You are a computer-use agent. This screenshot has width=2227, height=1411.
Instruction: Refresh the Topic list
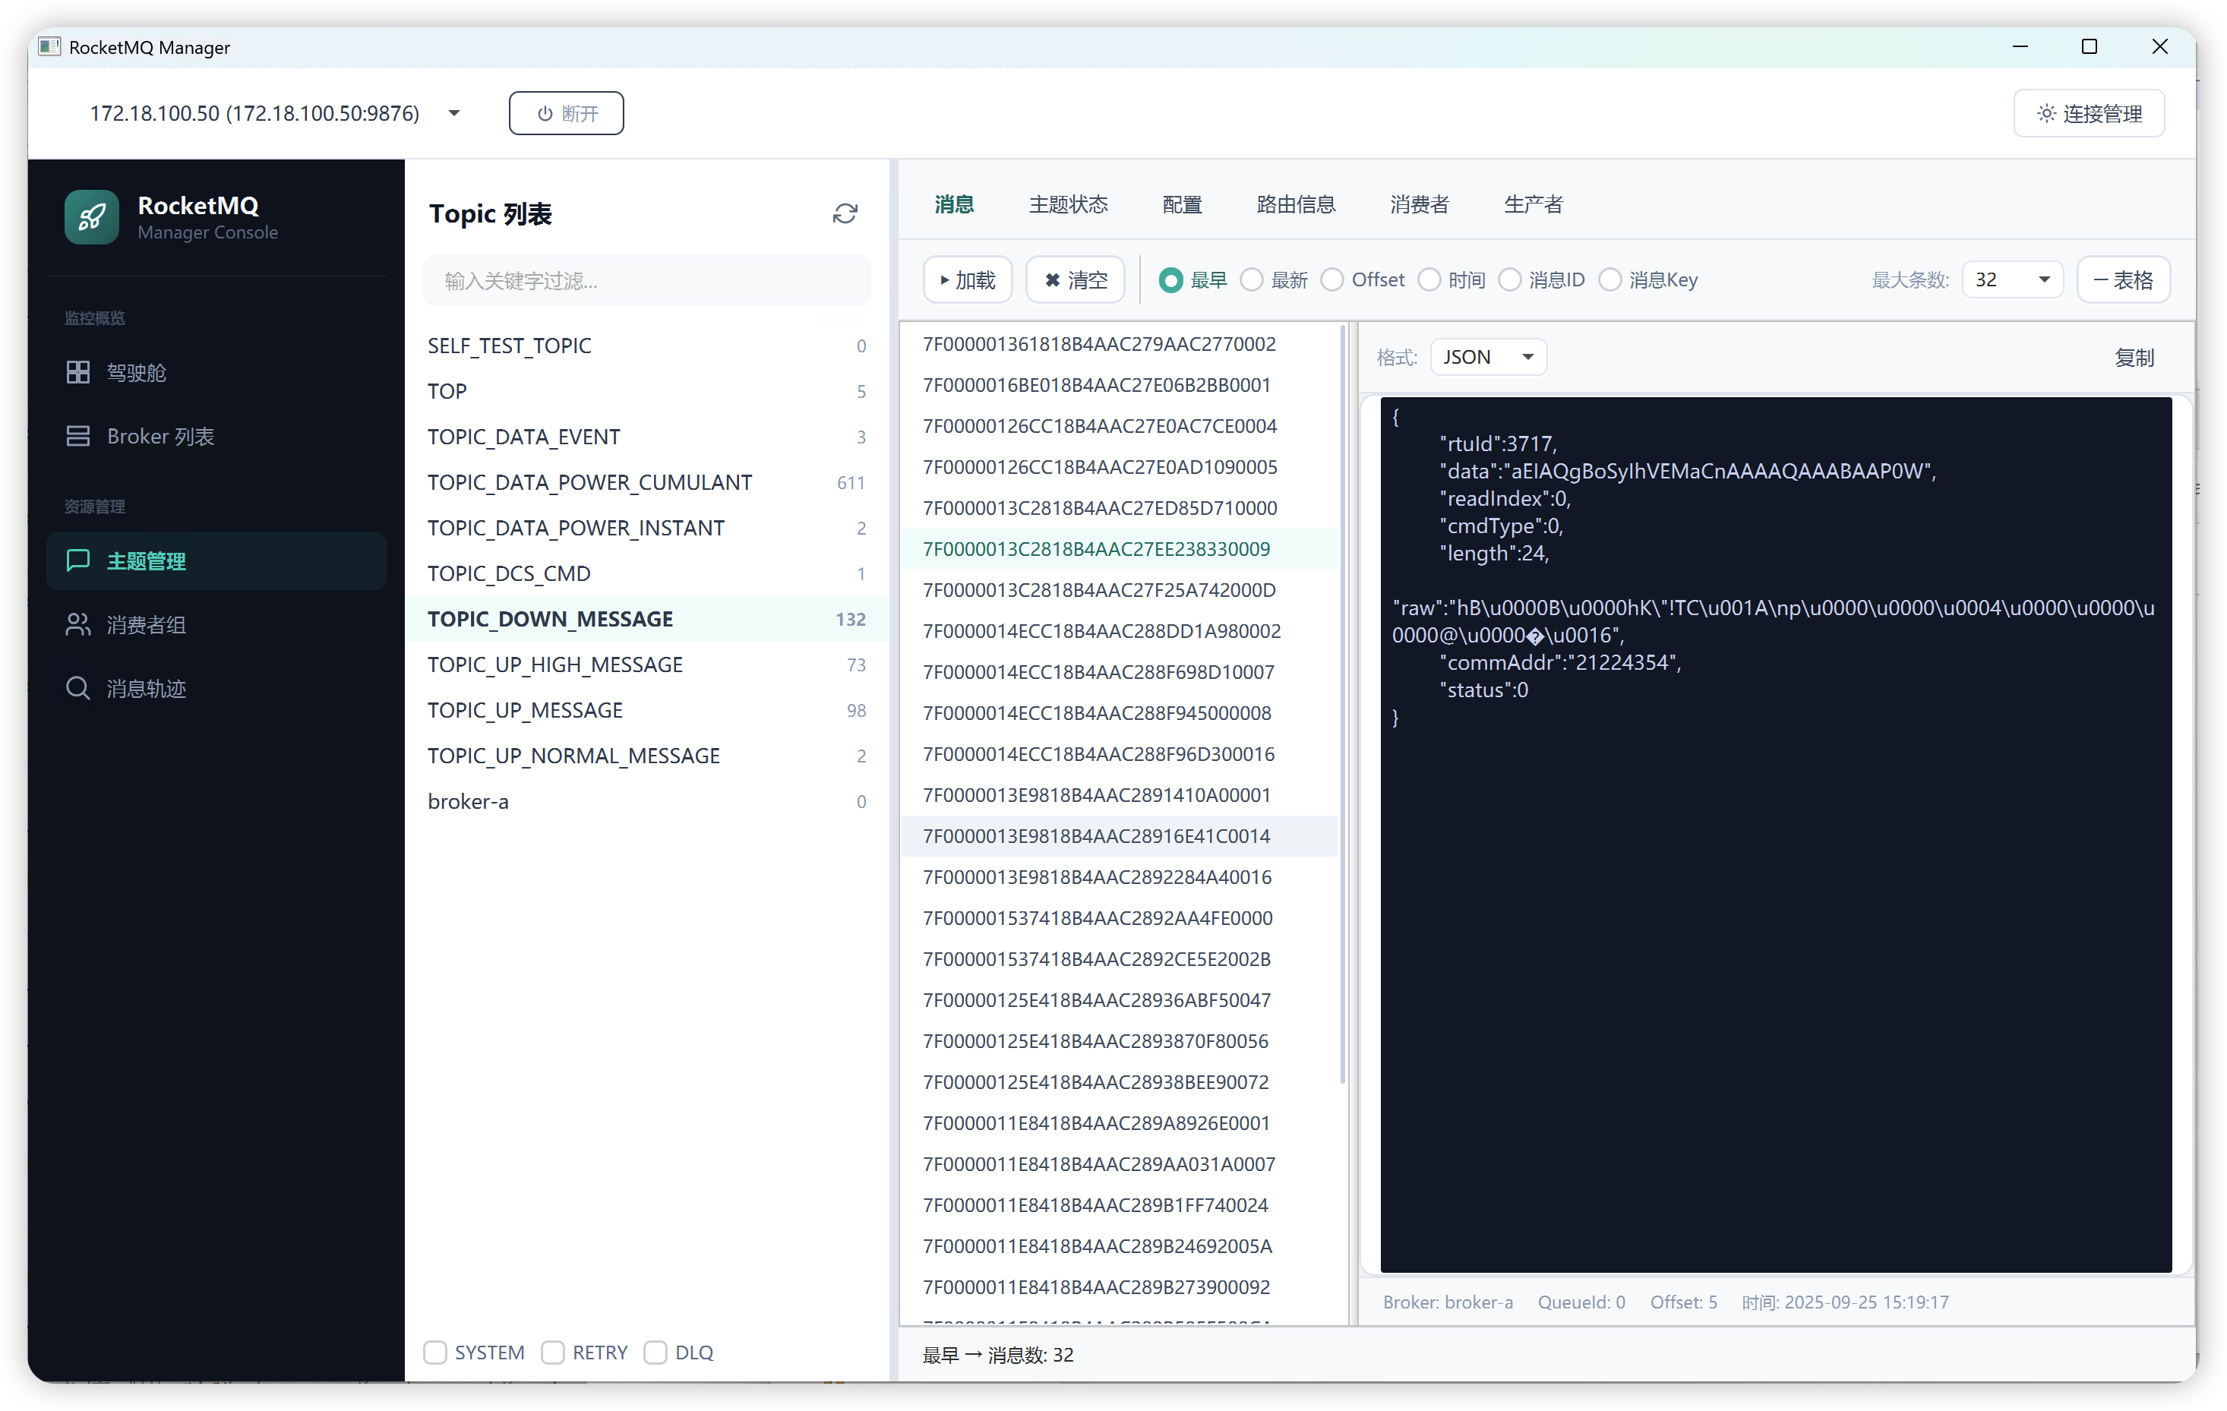pyautogui.click(x=845, y=213)
